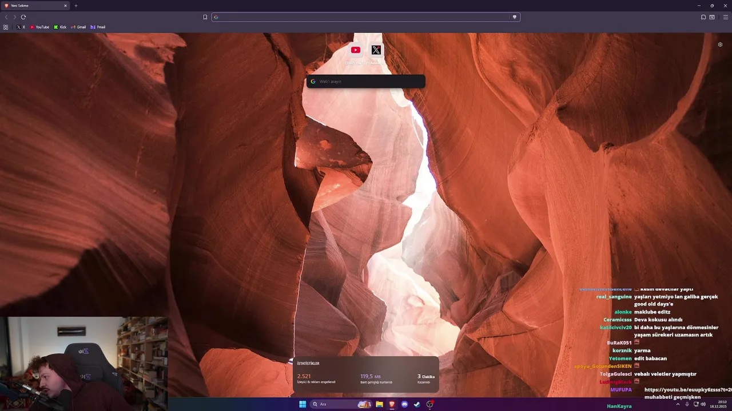
Task: Click the forward navigation arrow
Action: pyautogui.click(x=15, y=17)
